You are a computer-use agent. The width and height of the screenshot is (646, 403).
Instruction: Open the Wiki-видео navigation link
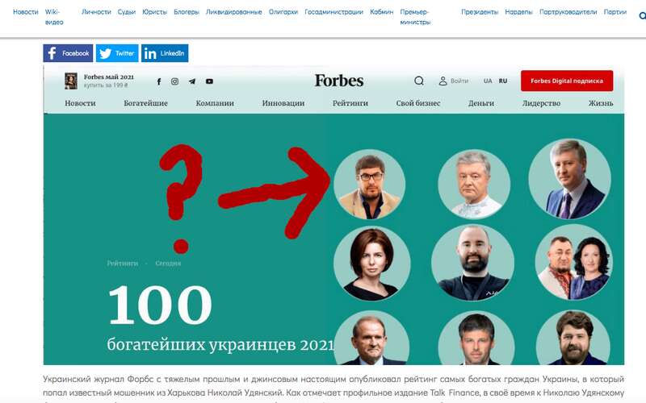[x=54, y=17]
